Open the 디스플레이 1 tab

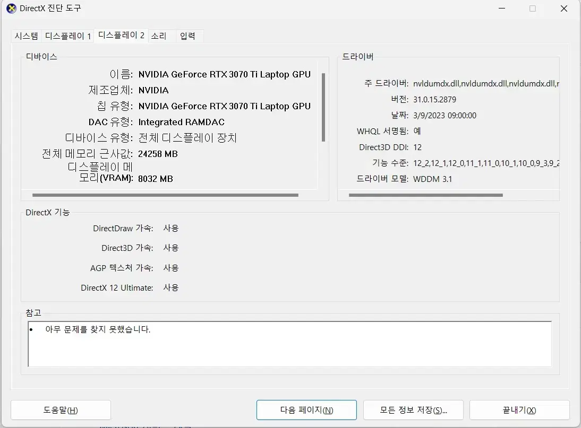tap(68, 36)
